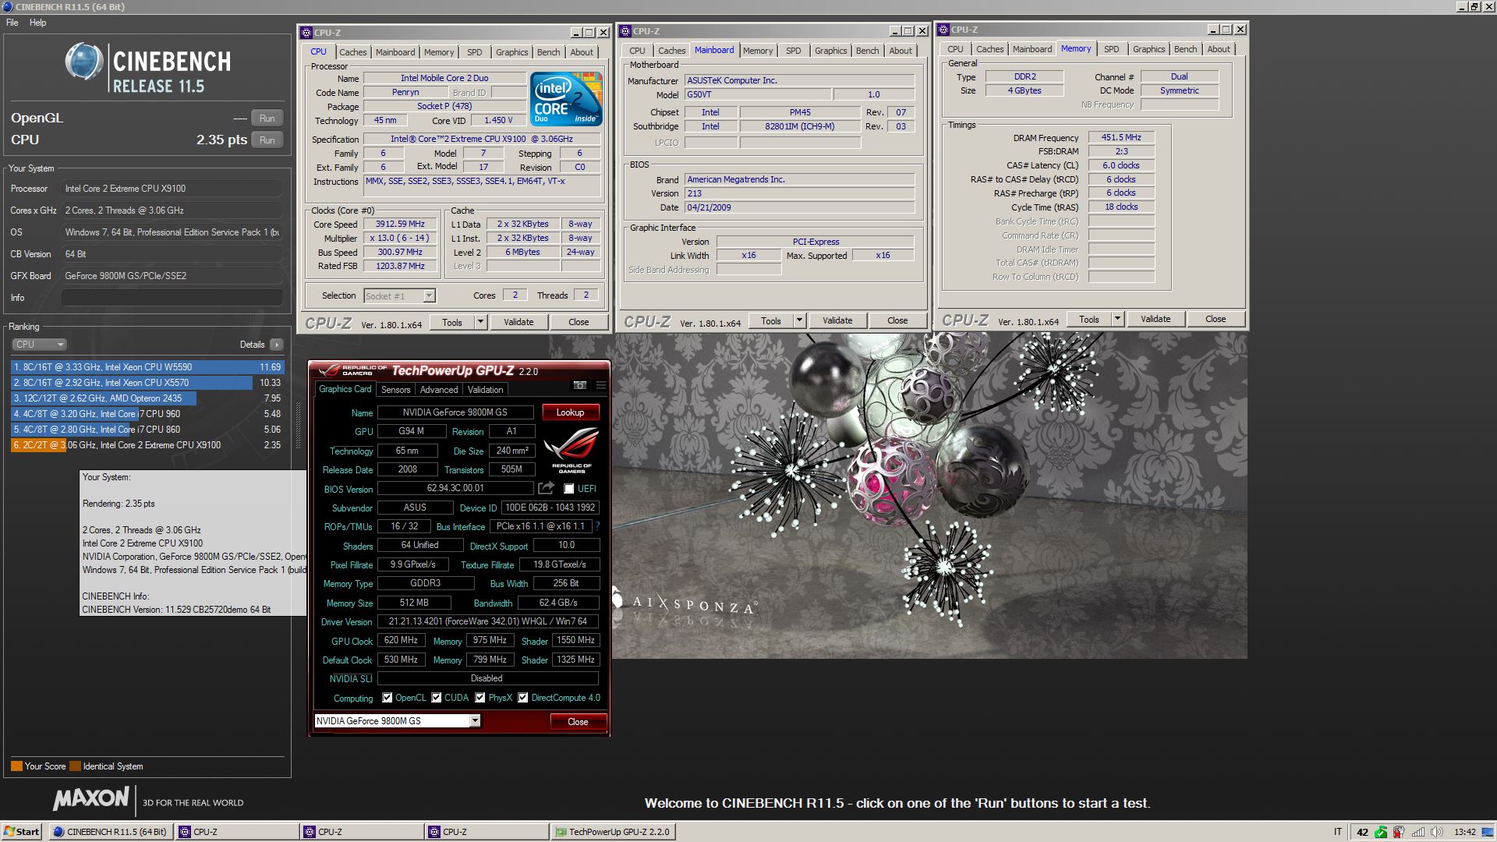Open the Cinebench File menu
Image resolution: width=1497 pixels, height=842 pixels.
tap(12, 23)
